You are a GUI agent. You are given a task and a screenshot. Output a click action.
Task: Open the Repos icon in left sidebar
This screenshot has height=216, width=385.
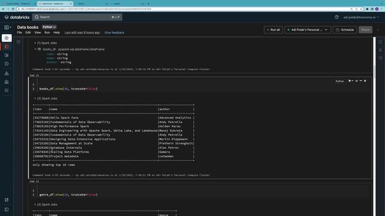7,55
